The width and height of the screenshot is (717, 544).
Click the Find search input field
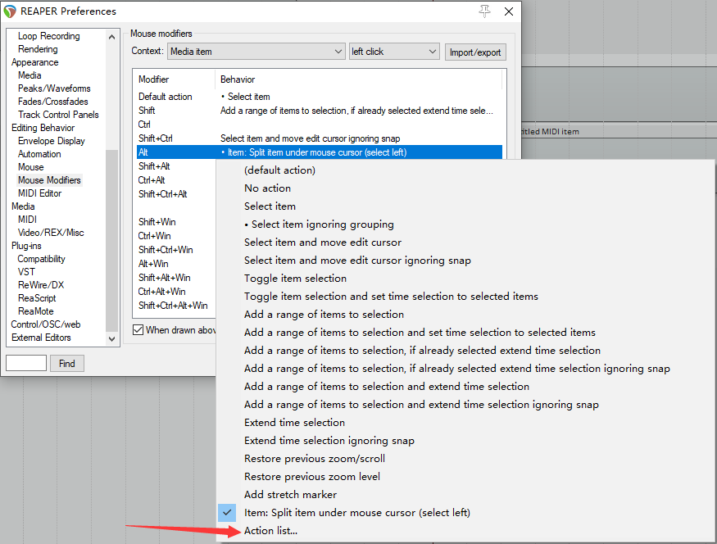[x=26, y=363]
